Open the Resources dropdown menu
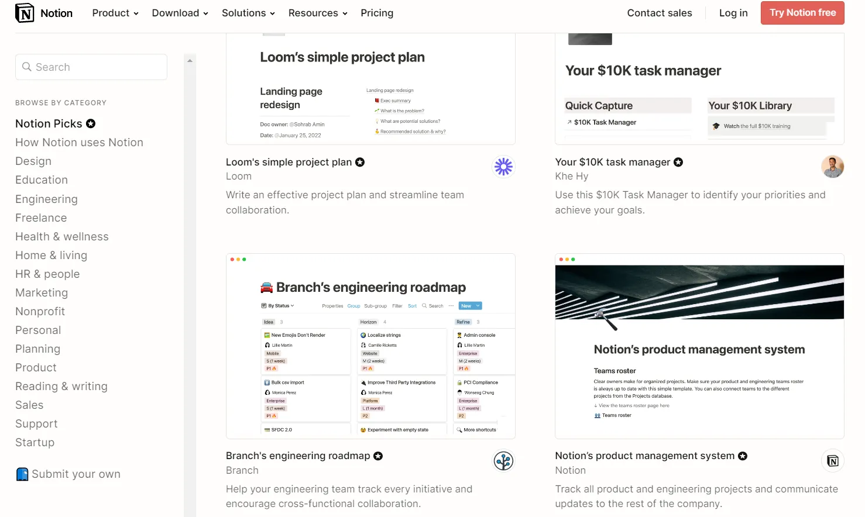The image size is (865, 517). tap(318, 13)
